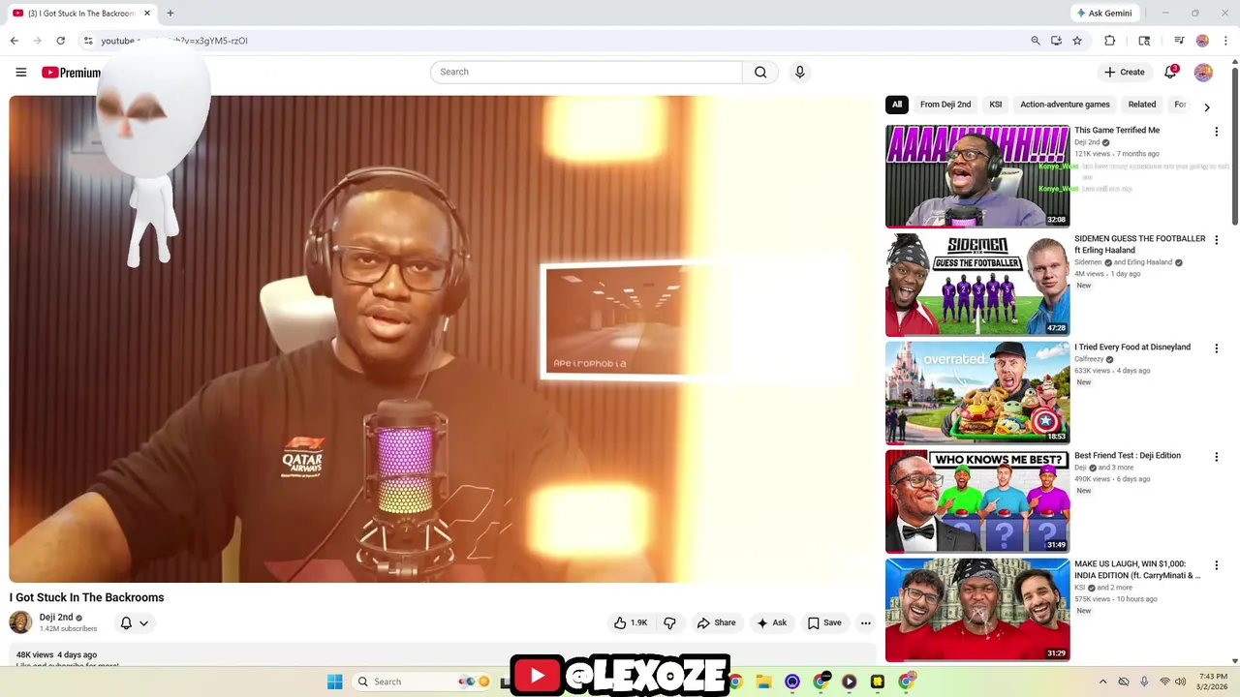Image resolution: width=1240 pixels, height=697 pixels.
Task: Open volume speaker tray icon
Action: (x=1180, y=682)
